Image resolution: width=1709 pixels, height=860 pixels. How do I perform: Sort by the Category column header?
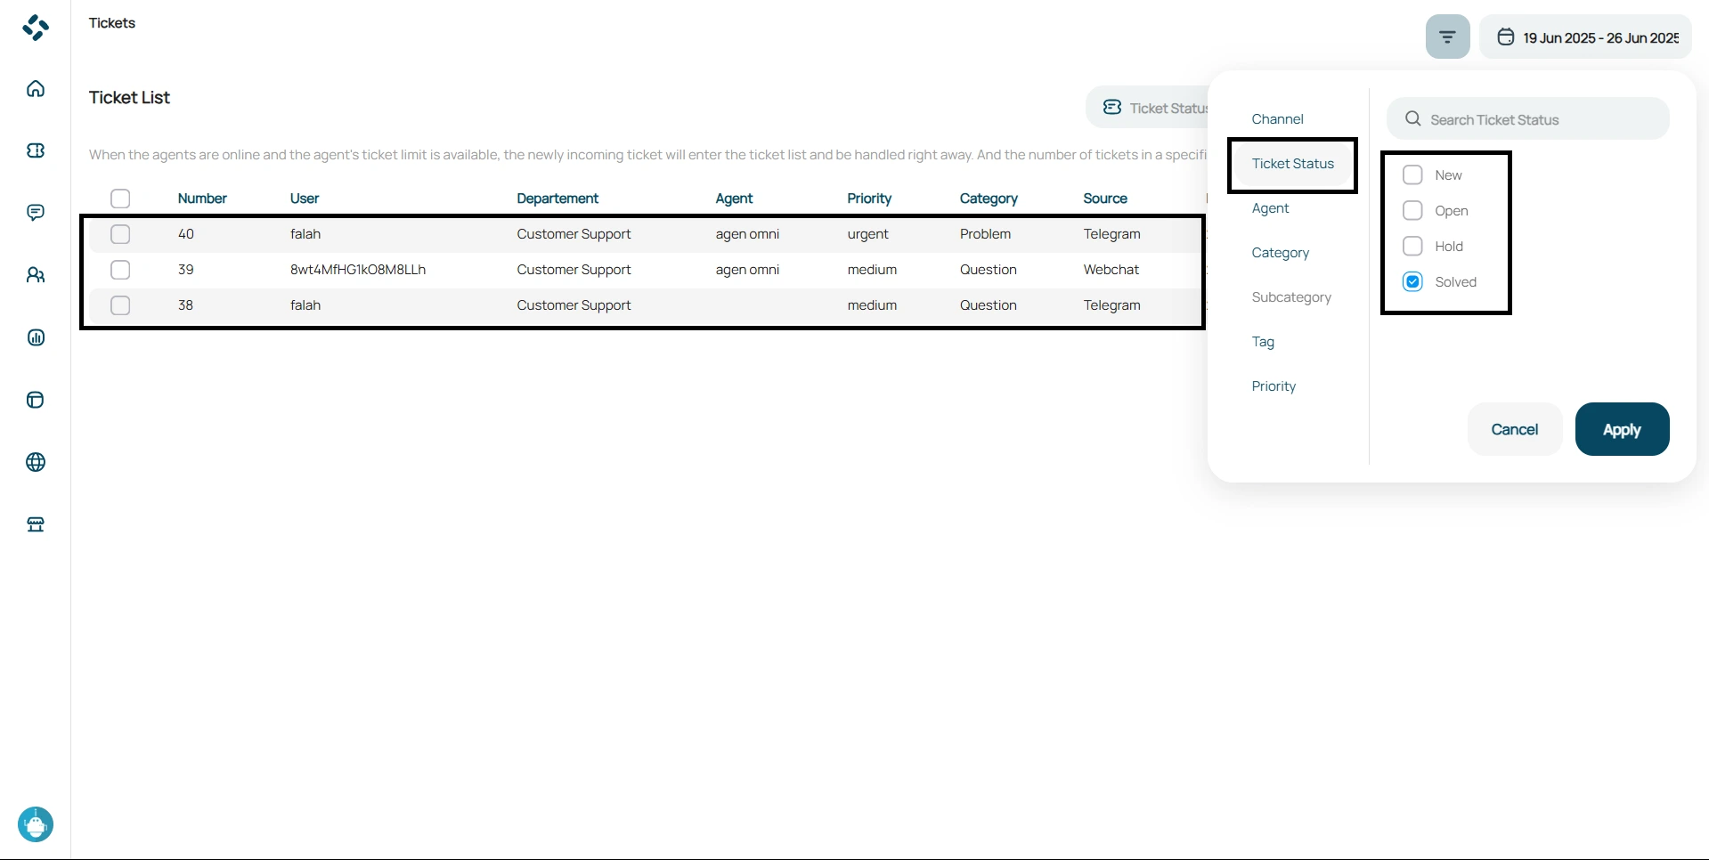pyautogui.click(x=989, y=199)
